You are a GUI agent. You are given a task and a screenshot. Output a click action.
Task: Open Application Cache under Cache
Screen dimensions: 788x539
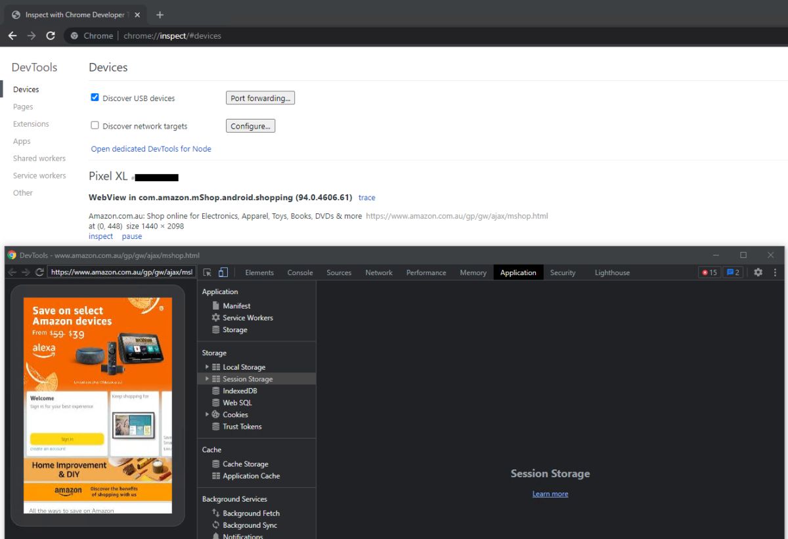pos(251,476)
